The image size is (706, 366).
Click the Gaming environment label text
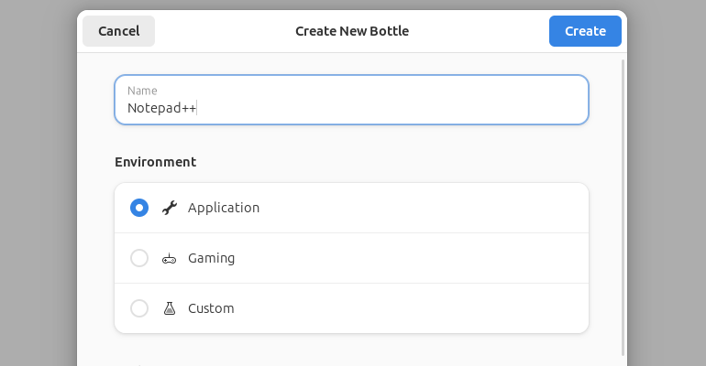pos(211,258)
